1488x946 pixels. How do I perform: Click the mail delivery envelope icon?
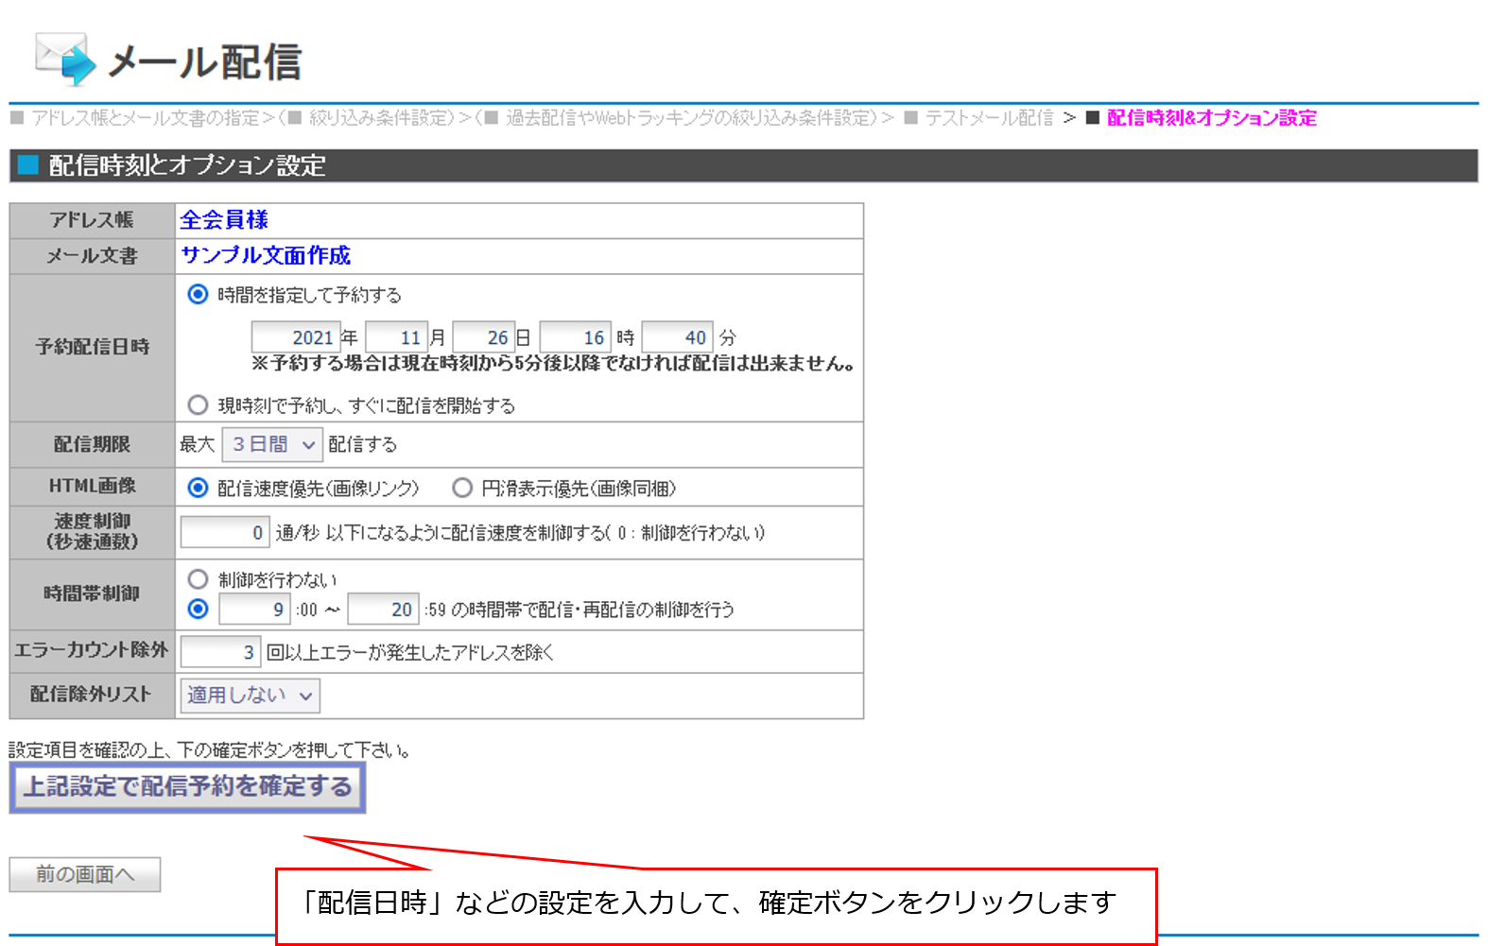pos(64,59)
